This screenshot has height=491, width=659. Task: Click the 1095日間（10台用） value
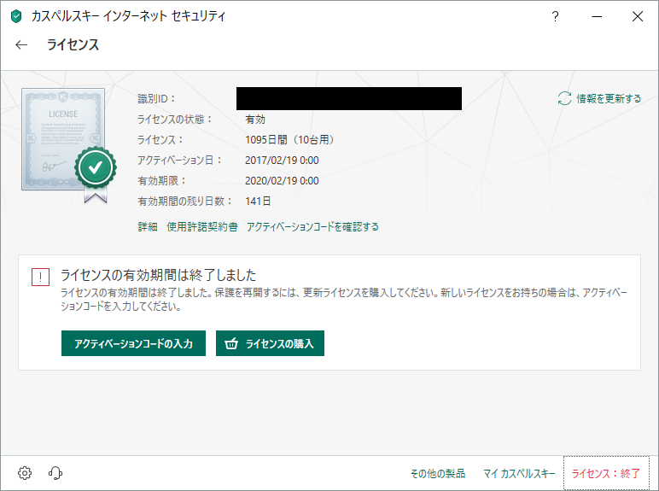(290, 139)
